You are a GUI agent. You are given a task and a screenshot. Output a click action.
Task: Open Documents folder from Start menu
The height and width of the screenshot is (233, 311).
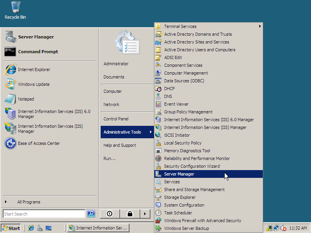(x=127, y=77)
